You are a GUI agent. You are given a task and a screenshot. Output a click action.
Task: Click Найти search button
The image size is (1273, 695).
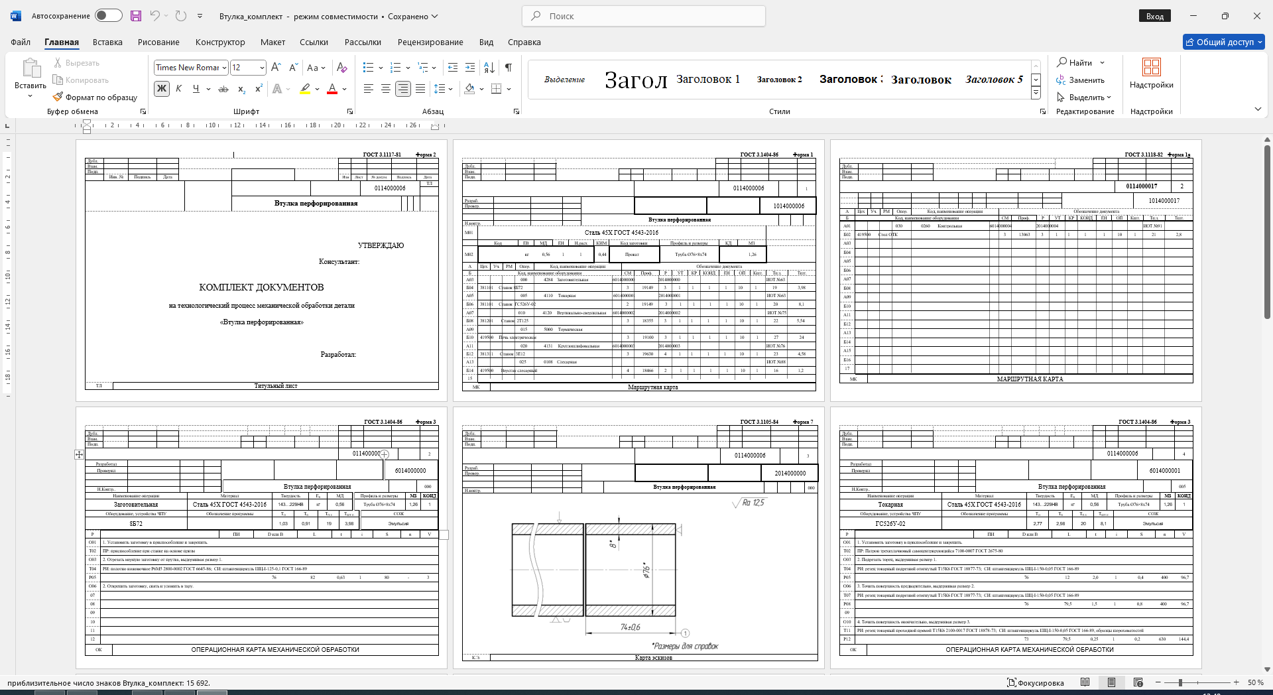[x=1075, y=62]
